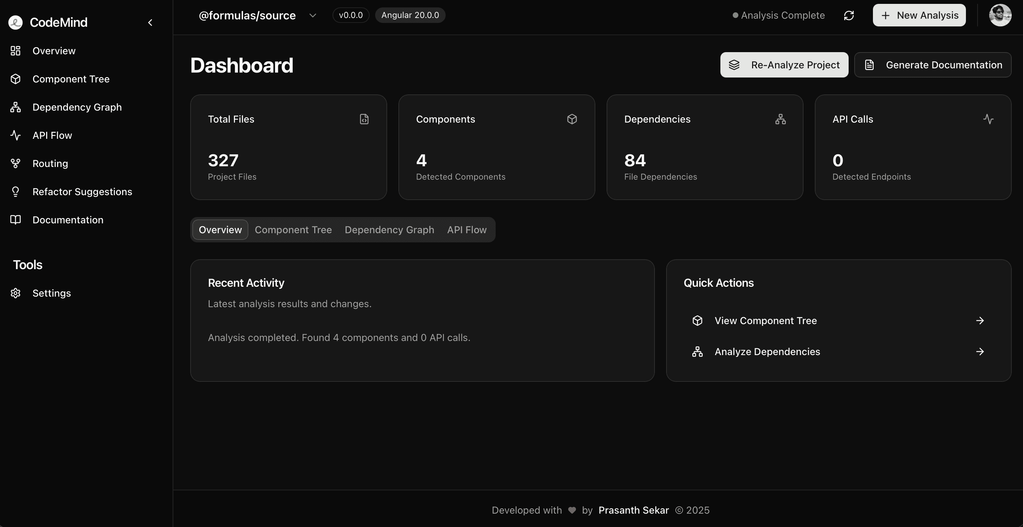1023x527 pixels.
Task: Click the Component Tree cube icon in sidebar
Action: 15,79
